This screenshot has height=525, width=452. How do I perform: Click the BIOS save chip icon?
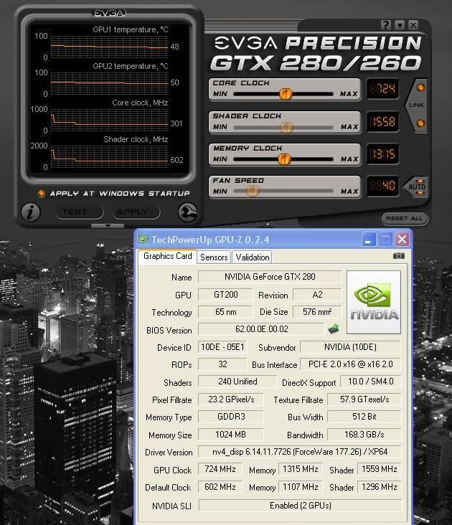[x=334, y=328]
